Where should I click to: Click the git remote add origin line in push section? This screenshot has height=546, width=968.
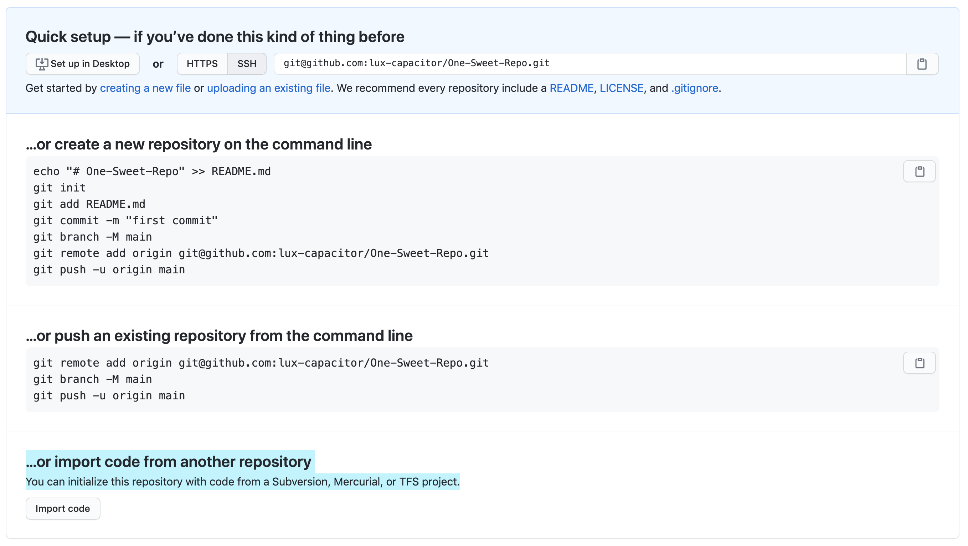click(261, 363)
